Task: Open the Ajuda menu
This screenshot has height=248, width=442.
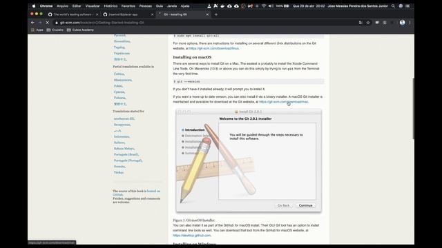Action: tap(185, 6)
